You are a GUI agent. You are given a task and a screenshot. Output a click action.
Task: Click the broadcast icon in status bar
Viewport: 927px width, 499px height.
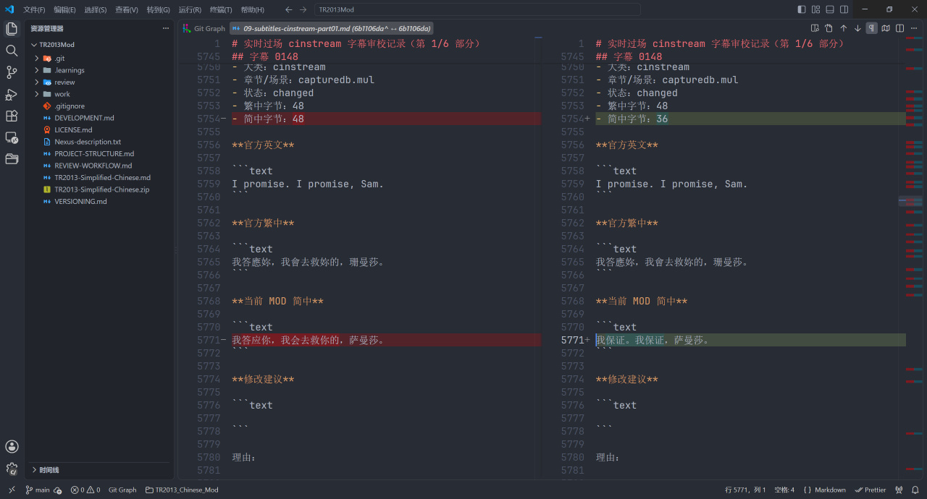pos(899,490)
